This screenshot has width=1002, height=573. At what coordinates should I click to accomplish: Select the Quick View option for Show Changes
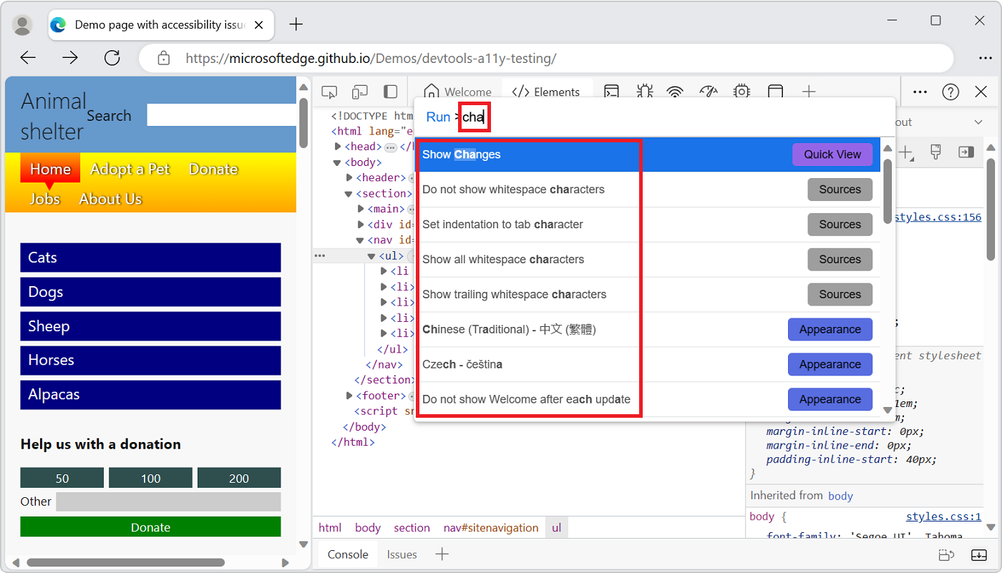(x=832, y=154)
